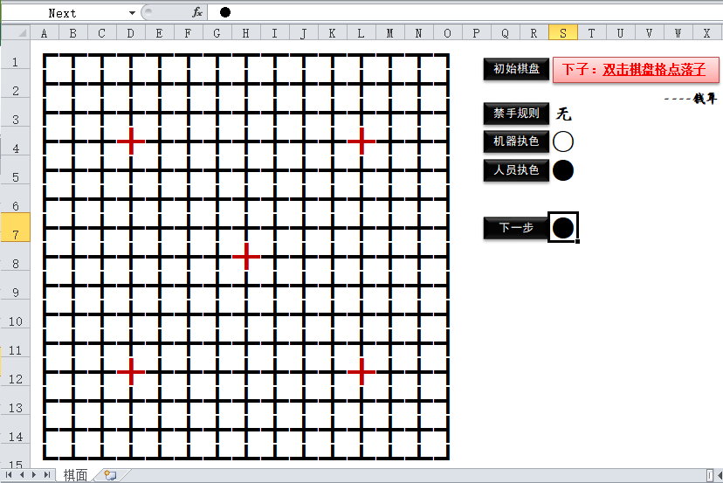Image resolution: width=723 pixels, height=483 pixels.
Task: Click the Name Box showing Next
Action: click(65, 13)
